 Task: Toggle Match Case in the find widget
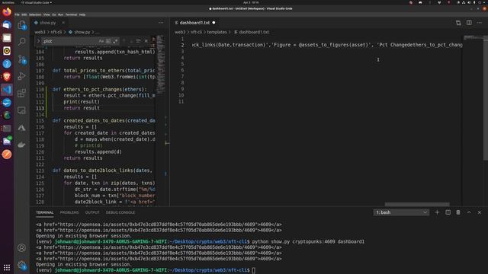click(101, 41)
